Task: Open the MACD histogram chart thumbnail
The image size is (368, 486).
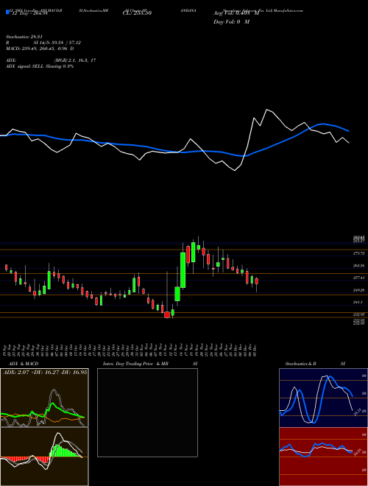Action: 44,457
